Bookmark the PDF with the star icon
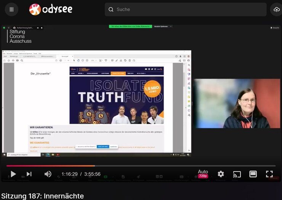This screenshot has width=282, height=200. tap(9, 61)
